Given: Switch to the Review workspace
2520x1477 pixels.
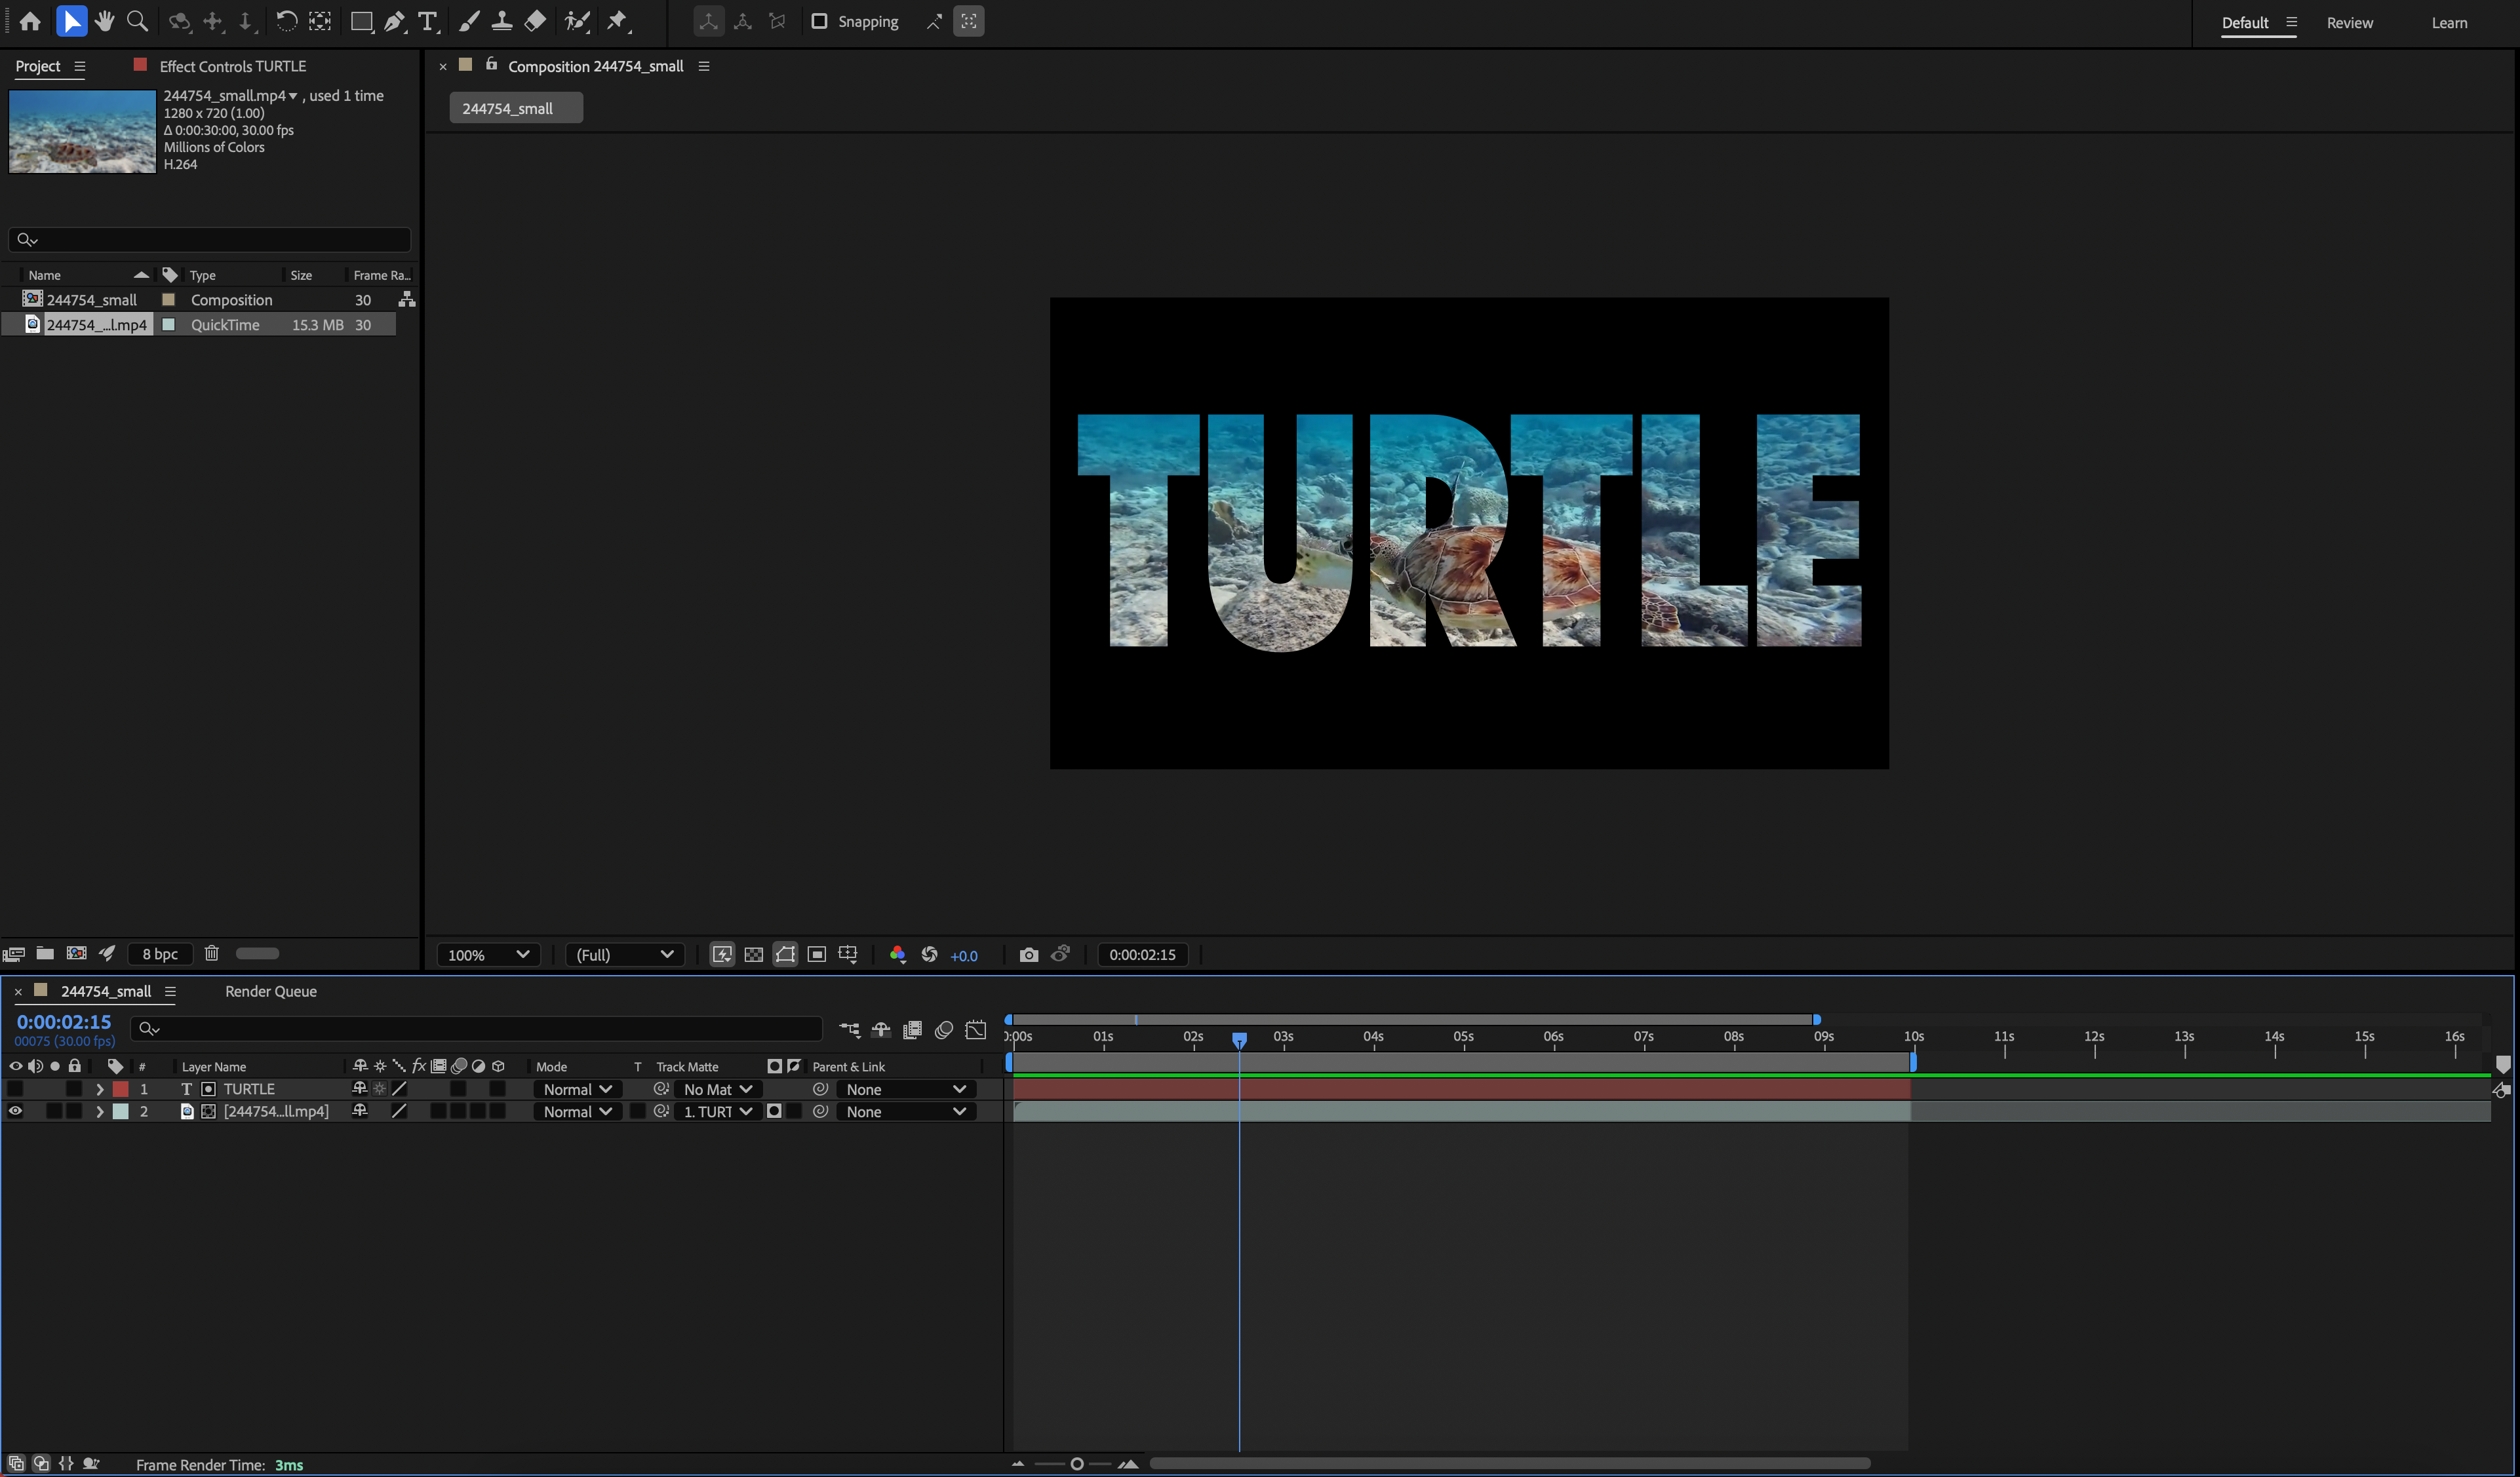Looking at the screenshot, I should [x=2349, y=22].
